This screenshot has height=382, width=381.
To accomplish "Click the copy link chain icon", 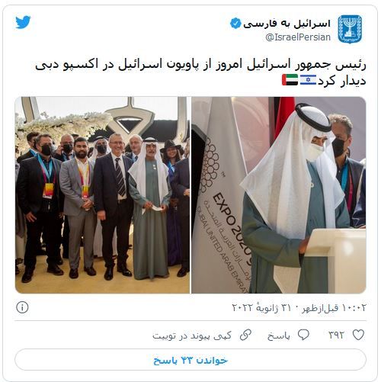I will pyautogui.click(x=245, y=335).
